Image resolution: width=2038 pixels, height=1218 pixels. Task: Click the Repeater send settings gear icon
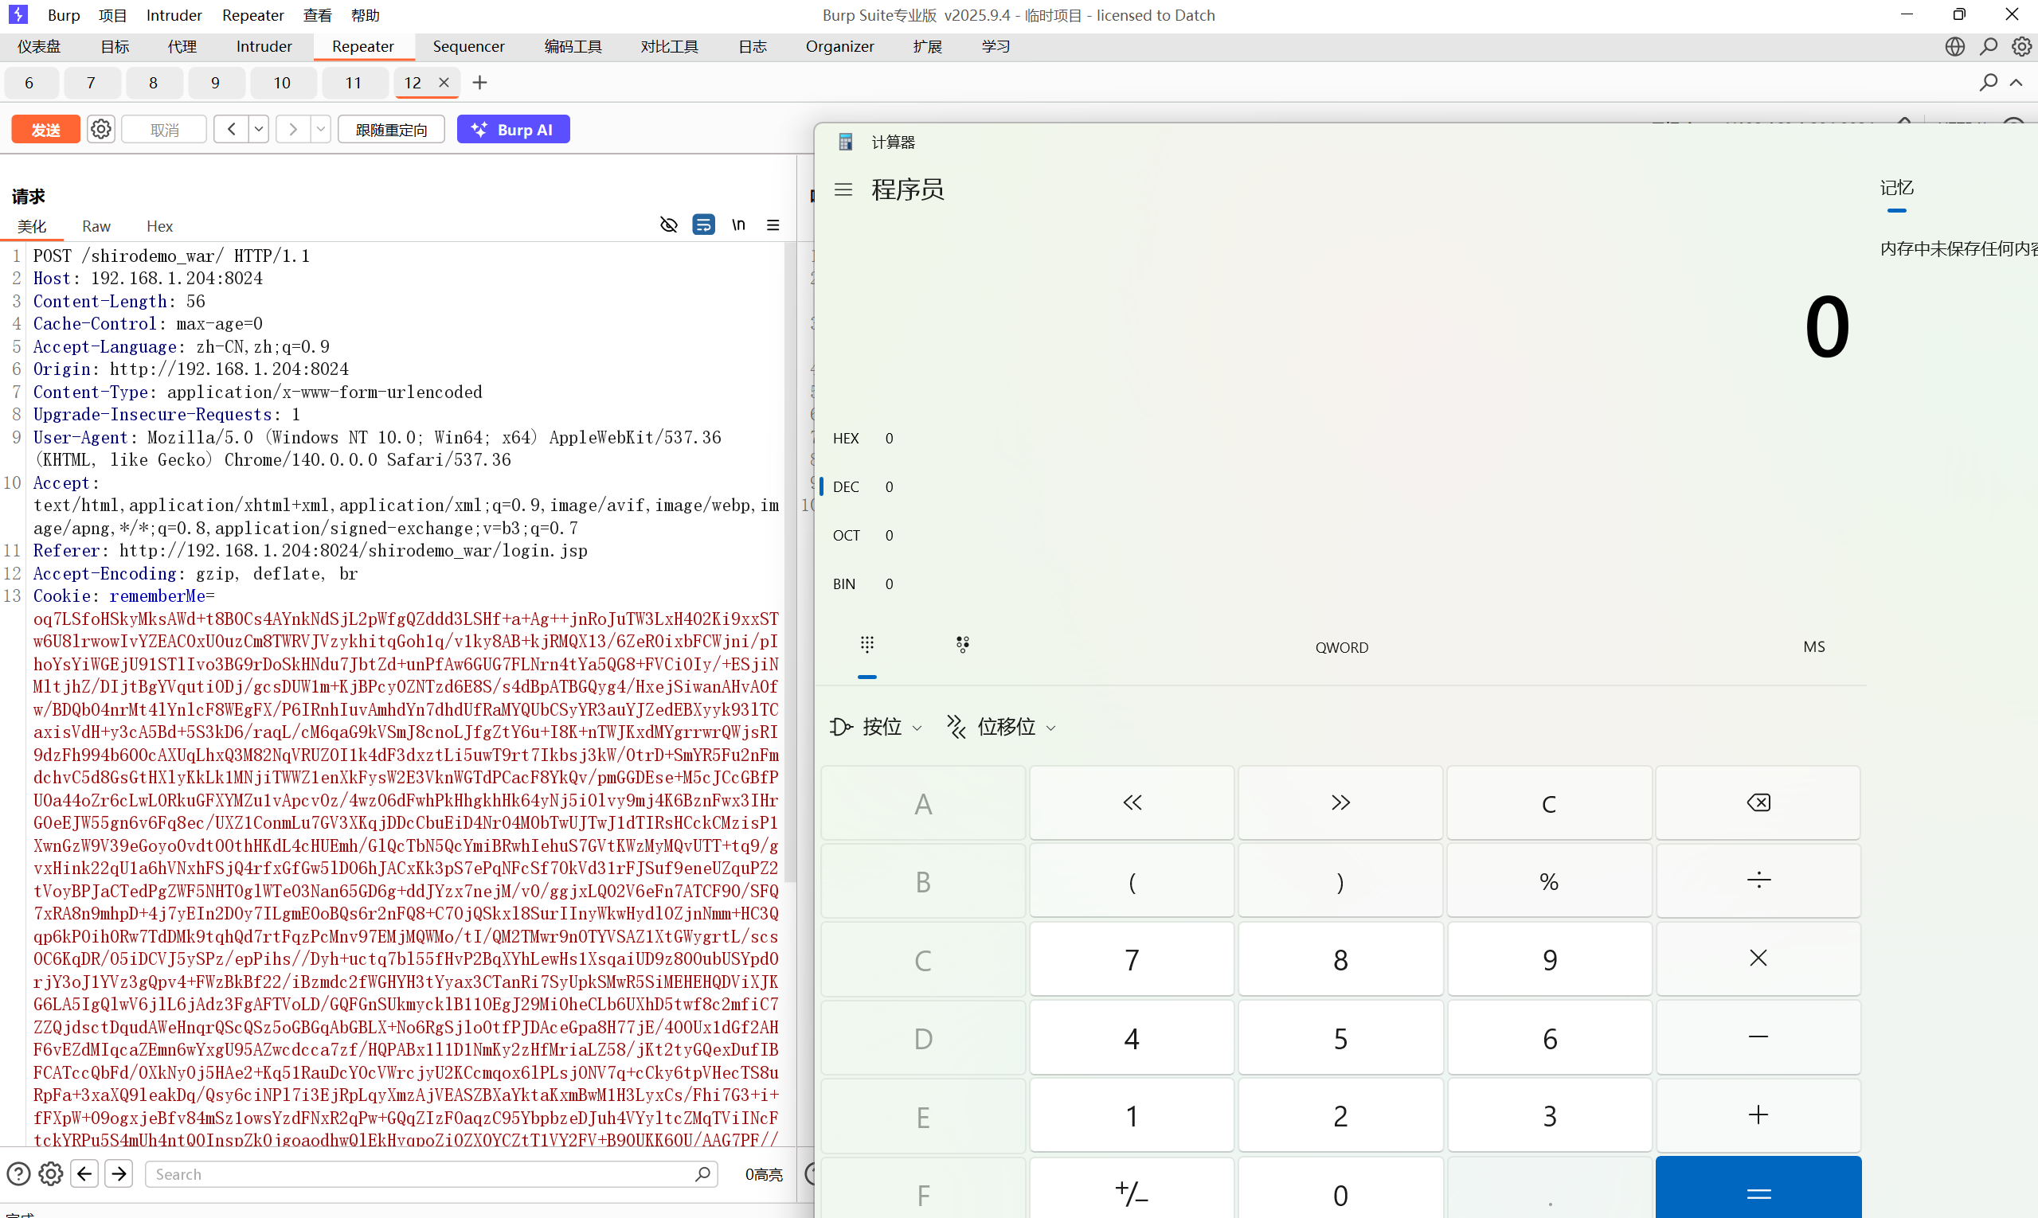coord(101,130)
